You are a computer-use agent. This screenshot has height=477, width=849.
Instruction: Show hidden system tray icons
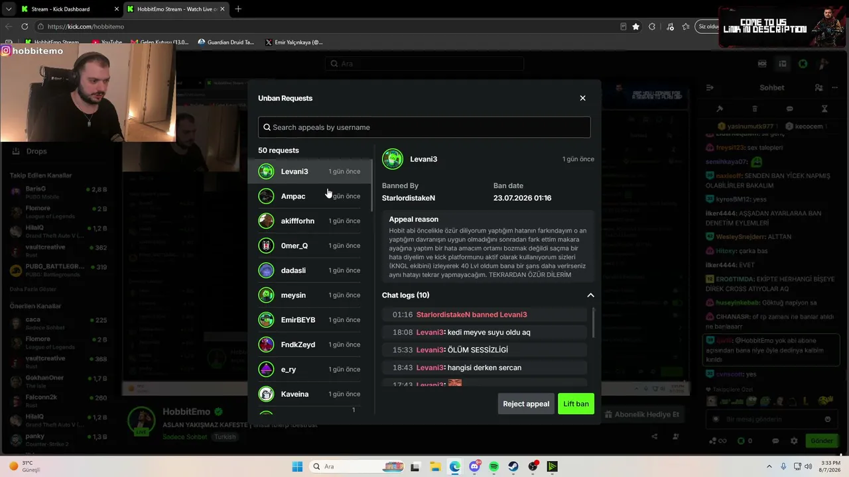769,466
